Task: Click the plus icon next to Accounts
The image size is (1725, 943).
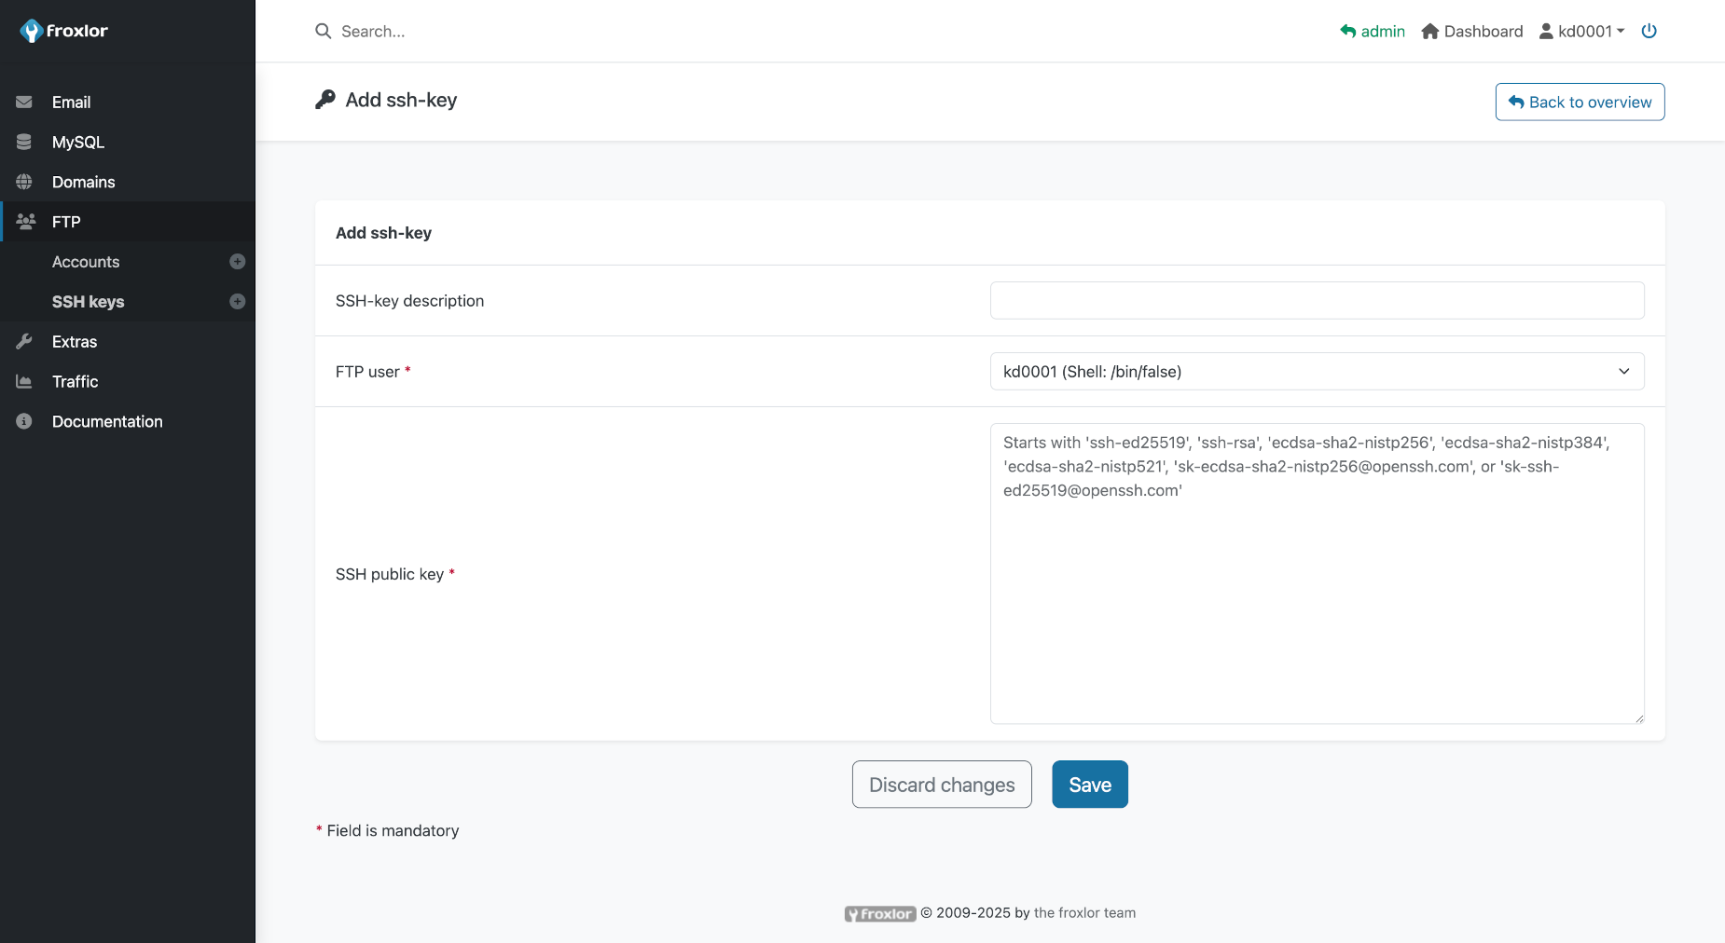Action: pos(238,262)
